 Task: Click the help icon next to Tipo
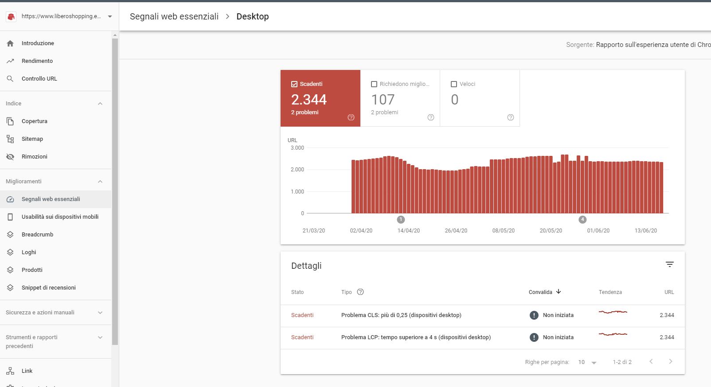pos(360,292)
